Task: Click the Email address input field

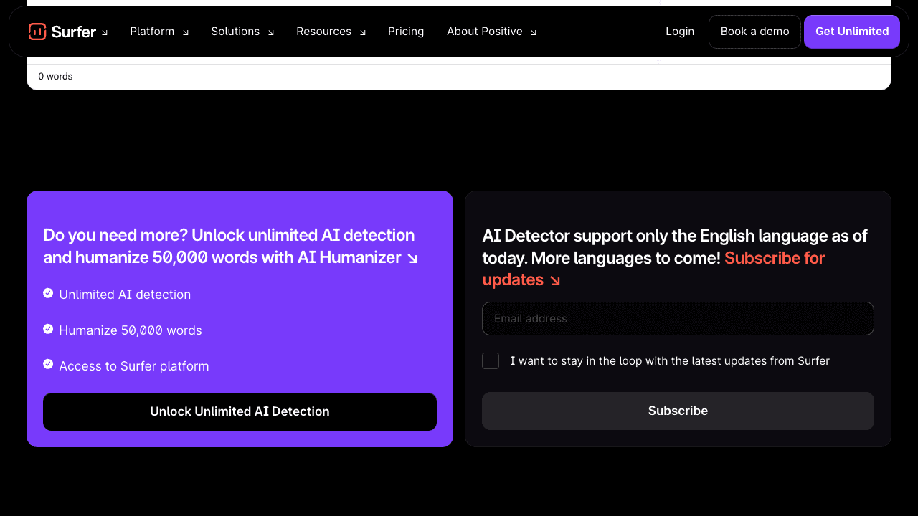Action: 678,318
